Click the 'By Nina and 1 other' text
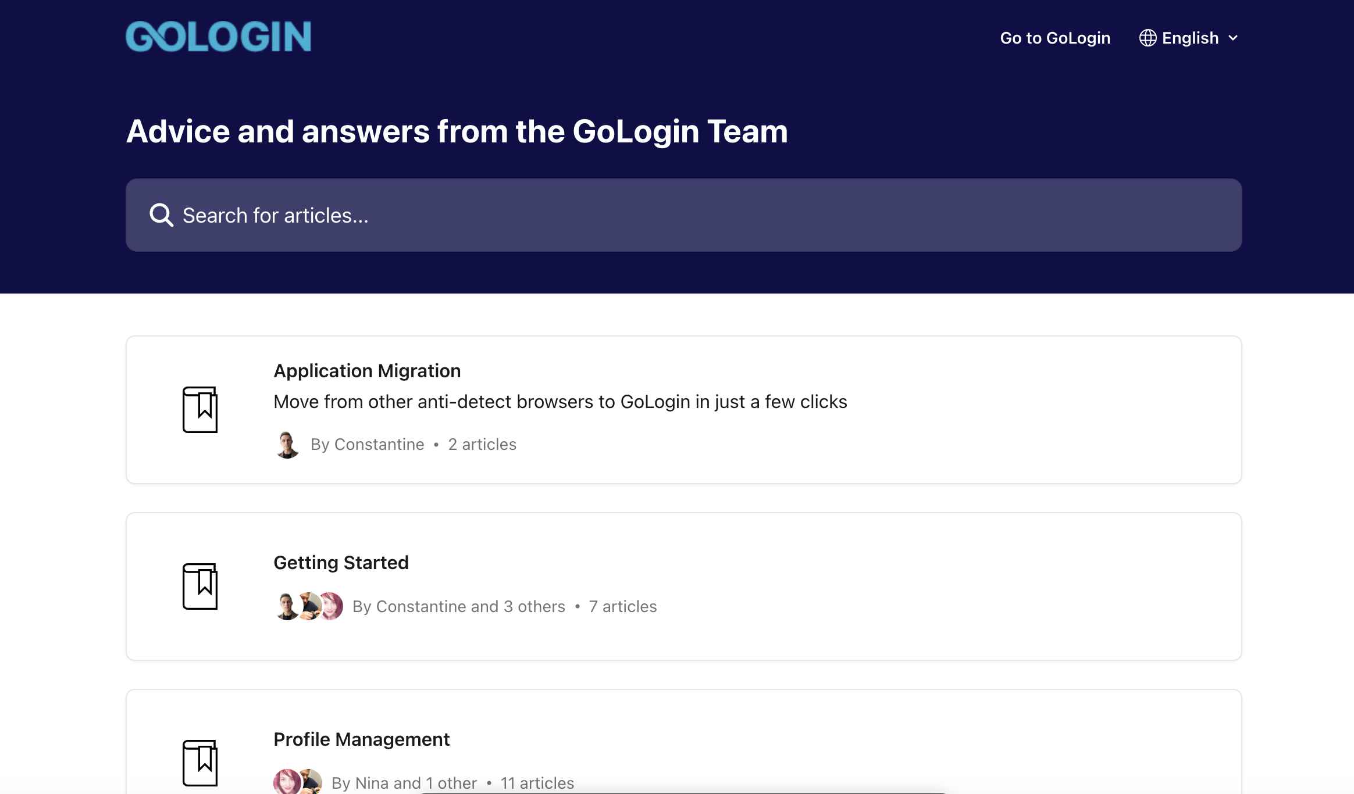This screenshot has width=1354, height=794. [404, 783]
